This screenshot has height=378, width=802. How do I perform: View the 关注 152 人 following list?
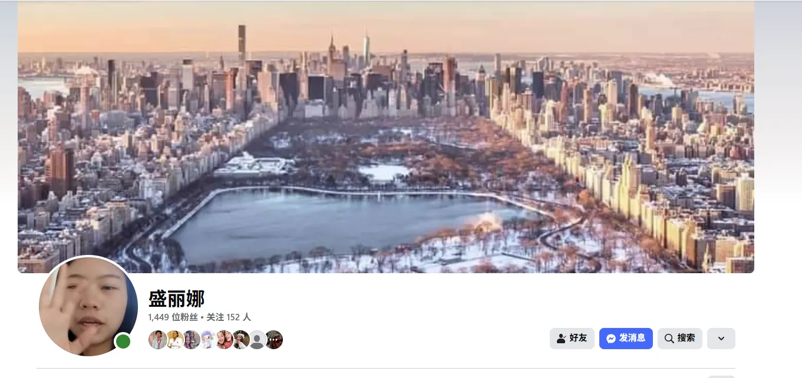pos(229,317)
